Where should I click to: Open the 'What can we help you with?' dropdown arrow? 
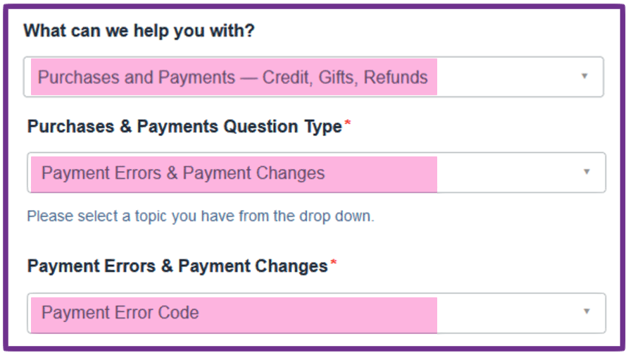click(x=584, y=76)
